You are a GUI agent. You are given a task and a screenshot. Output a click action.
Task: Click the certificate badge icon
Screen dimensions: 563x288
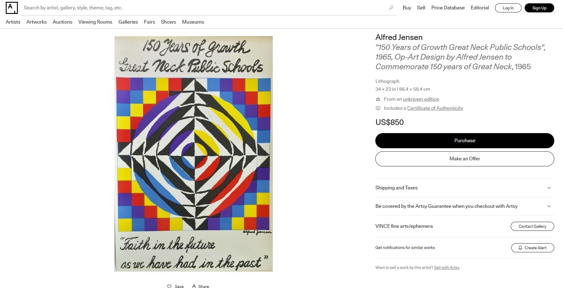pyautogui.click(x=378, y=108)
